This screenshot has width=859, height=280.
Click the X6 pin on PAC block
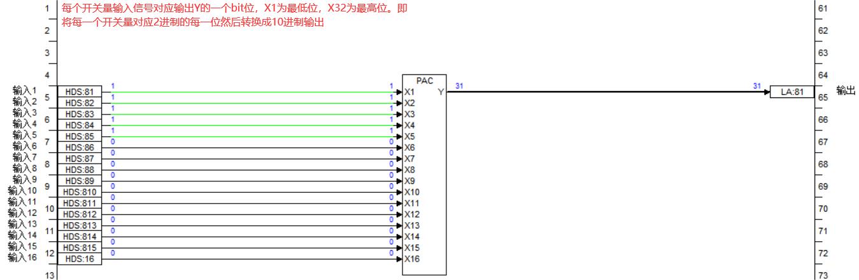click(409, 148)
